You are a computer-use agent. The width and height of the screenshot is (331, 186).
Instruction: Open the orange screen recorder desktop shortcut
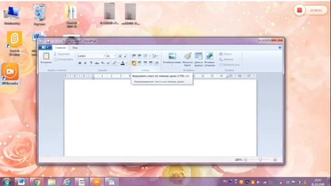(10, 74)
